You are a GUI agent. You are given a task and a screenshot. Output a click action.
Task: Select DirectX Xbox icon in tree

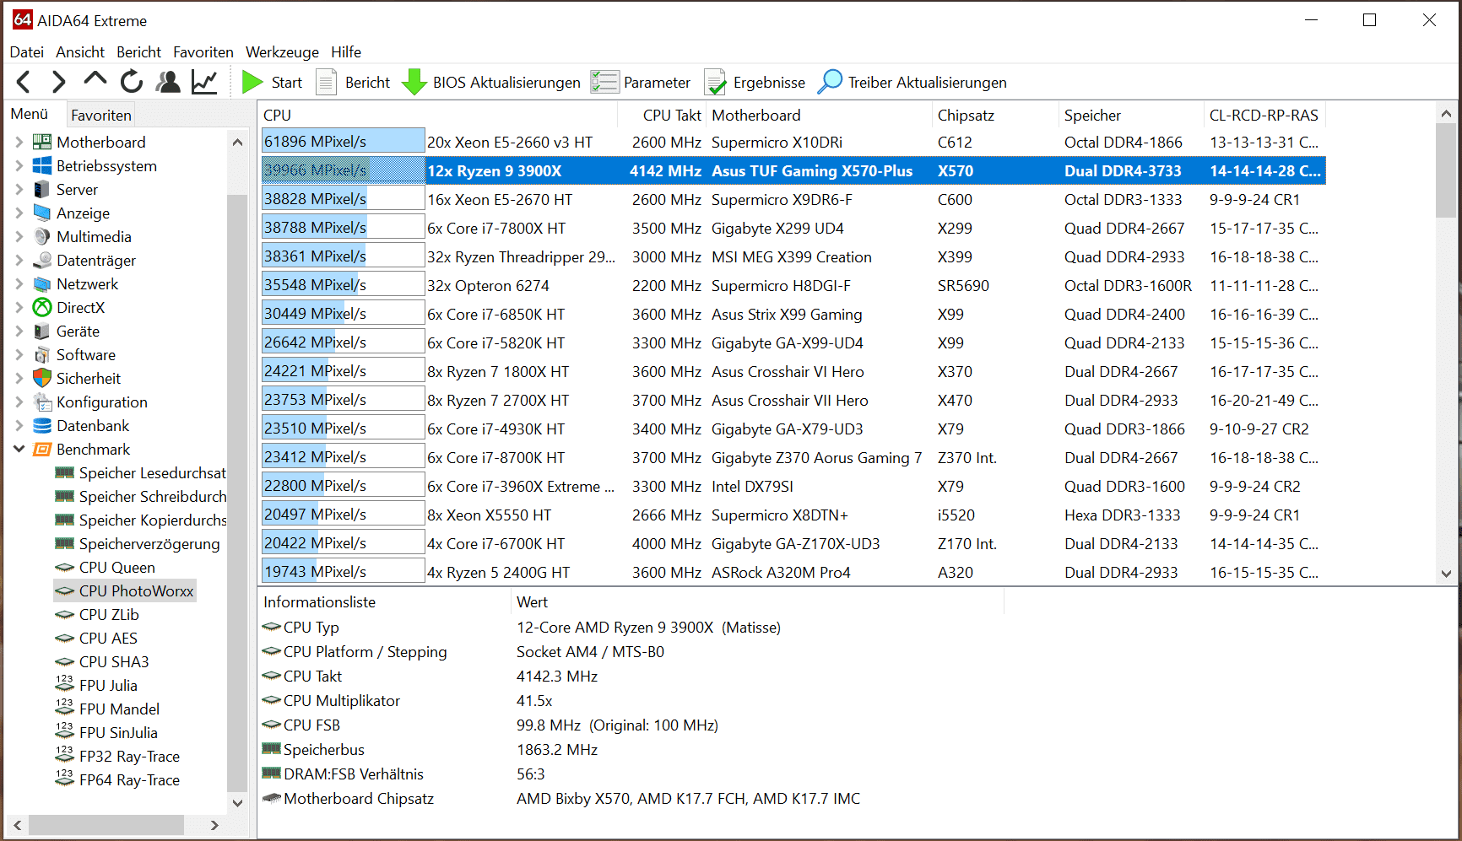coord(42,307)
